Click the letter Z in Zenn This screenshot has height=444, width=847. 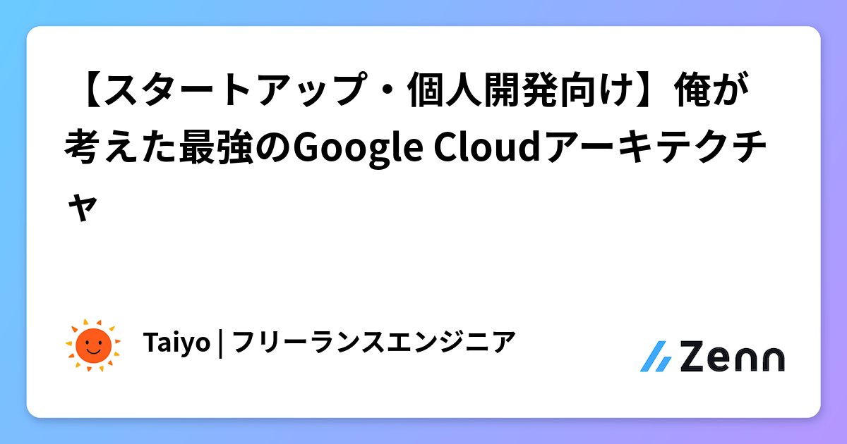pos(693,357)
